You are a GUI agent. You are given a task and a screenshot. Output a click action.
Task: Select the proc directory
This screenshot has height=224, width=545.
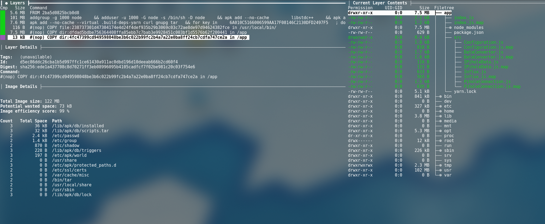(449, 136)
